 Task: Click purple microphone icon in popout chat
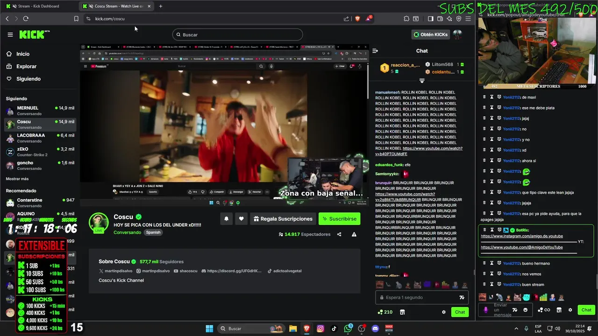486,310
